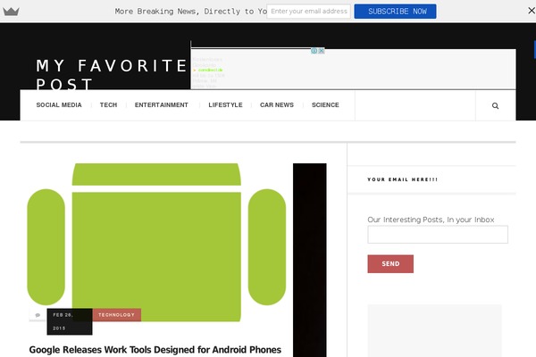
Task: Click the green Android post image
Action: (x=156, y=242)
